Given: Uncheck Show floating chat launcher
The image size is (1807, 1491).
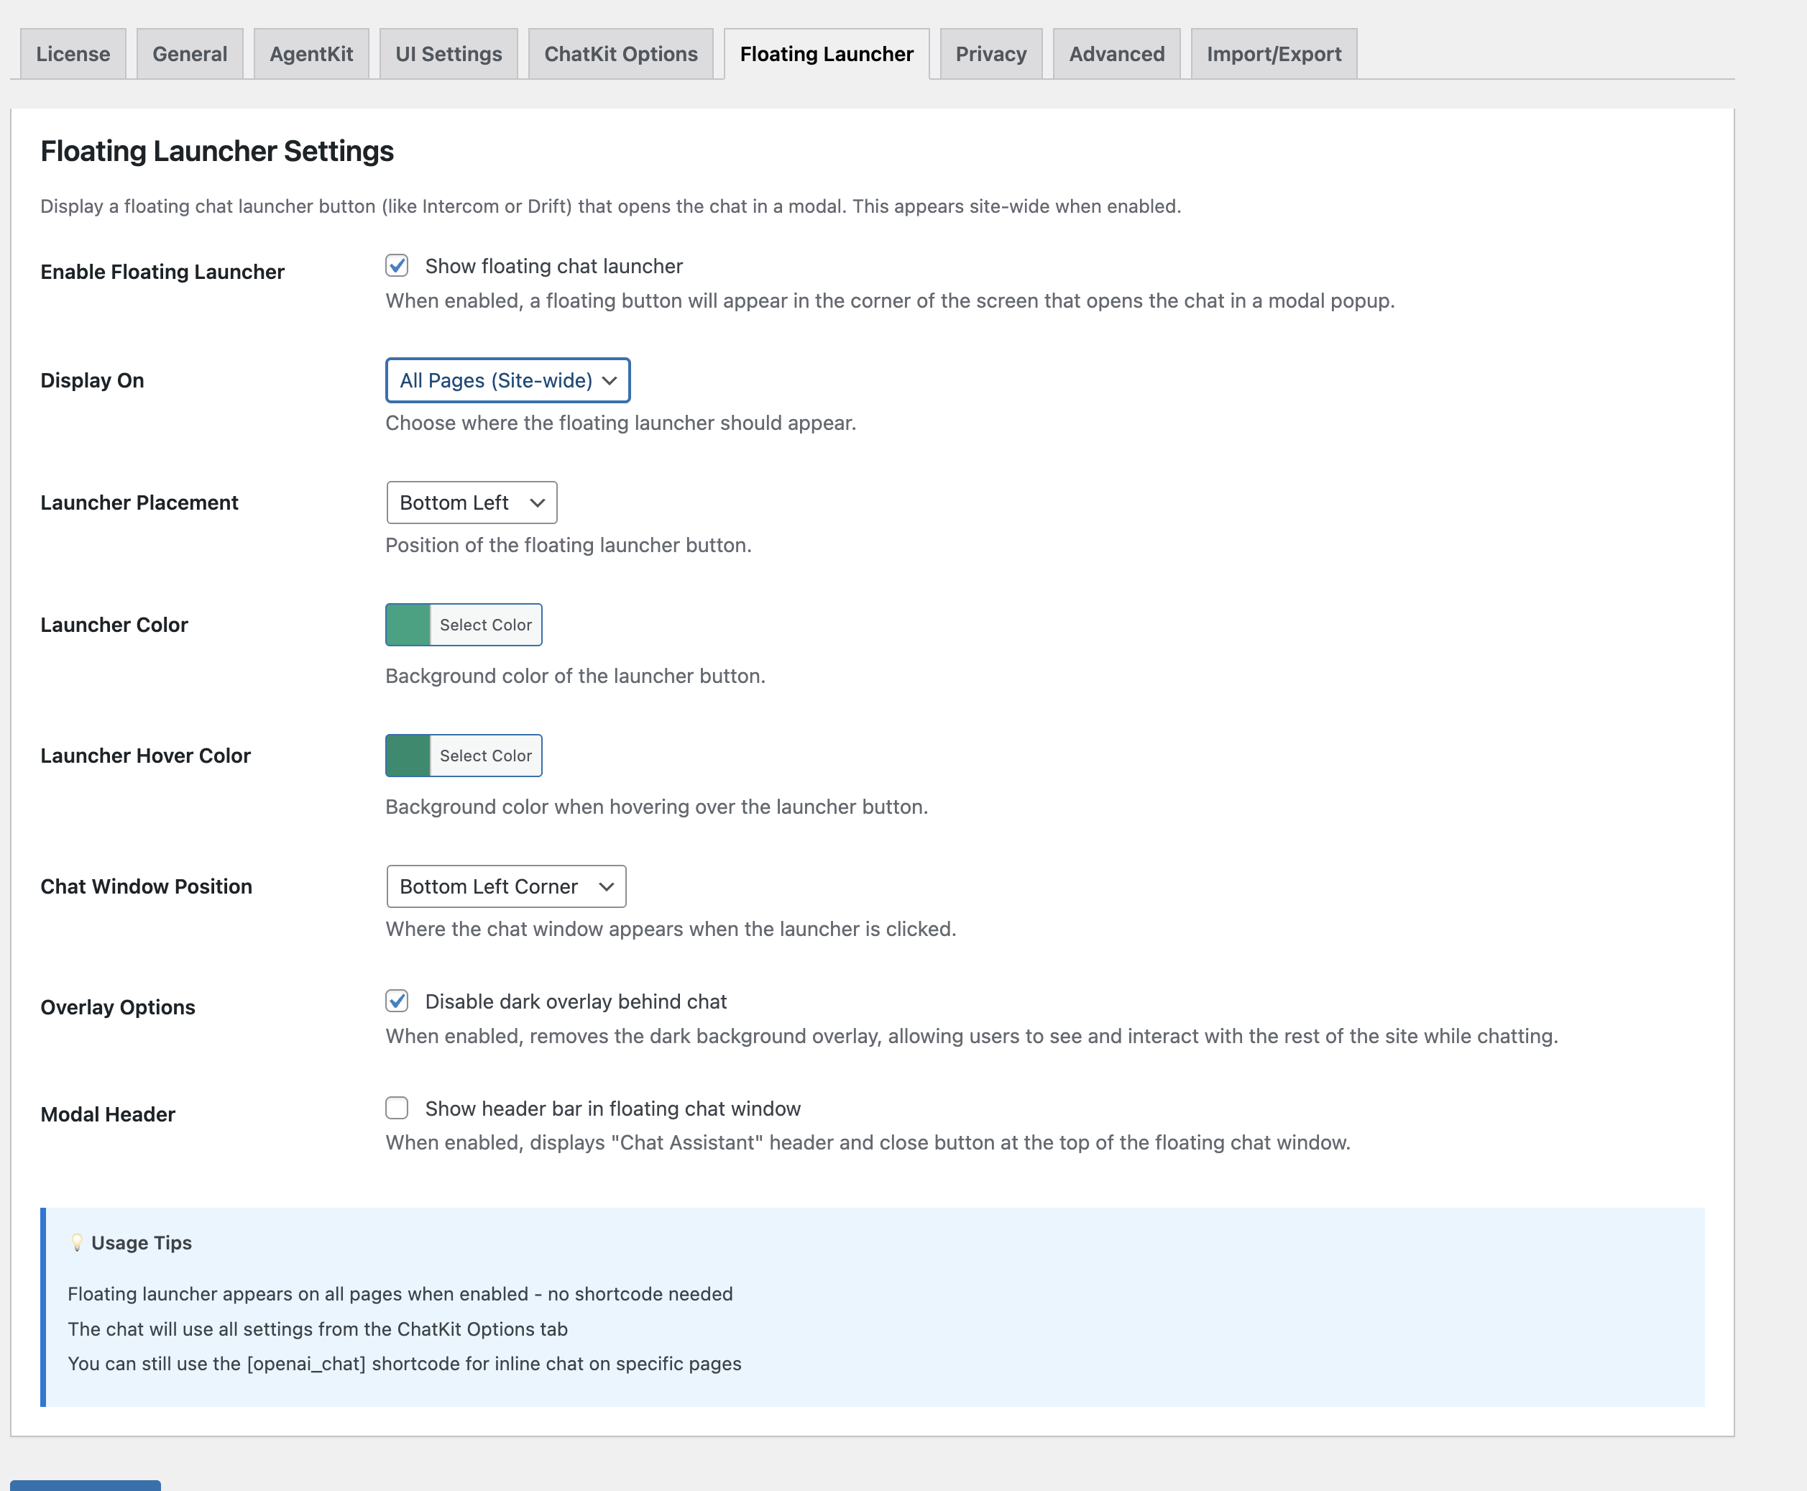Looking at the screenshot, I should click(x=397, y=266).
